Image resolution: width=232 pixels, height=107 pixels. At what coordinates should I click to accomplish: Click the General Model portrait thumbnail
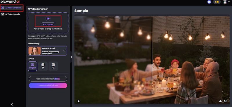coord(35,51)
